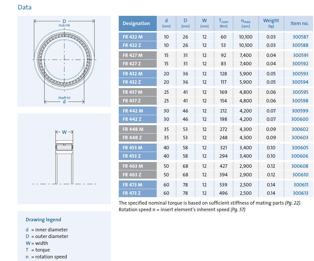314x261 pixels.
Task: Select the FR 437 Z designation cell
Action: tap(137, 101)
